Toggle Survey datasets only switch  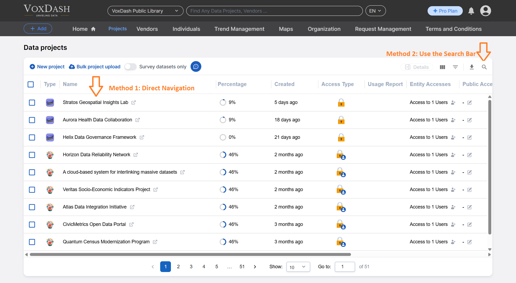pos(130,67)
